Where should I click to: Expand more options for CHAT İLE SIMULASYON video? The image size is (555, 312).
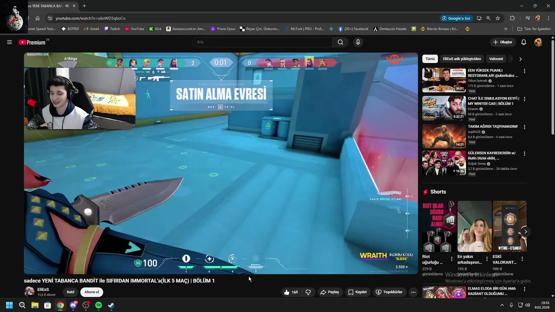pyautogui.click(x=524, y=99)
